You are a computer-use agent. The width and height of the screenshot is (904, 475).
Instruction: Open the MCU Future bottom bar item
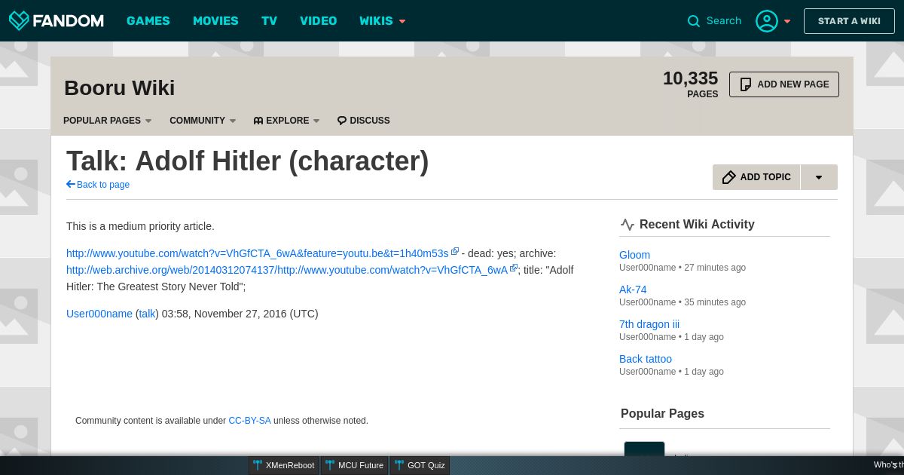[355, 465]
